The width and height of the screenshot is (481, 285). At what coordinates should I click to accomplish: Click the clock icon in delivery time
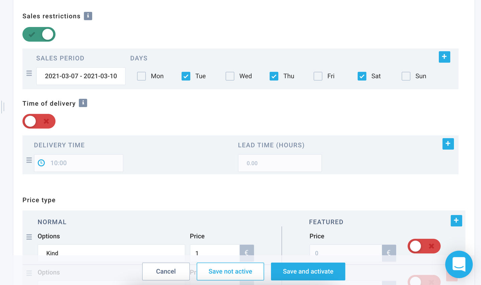point(41,163)
